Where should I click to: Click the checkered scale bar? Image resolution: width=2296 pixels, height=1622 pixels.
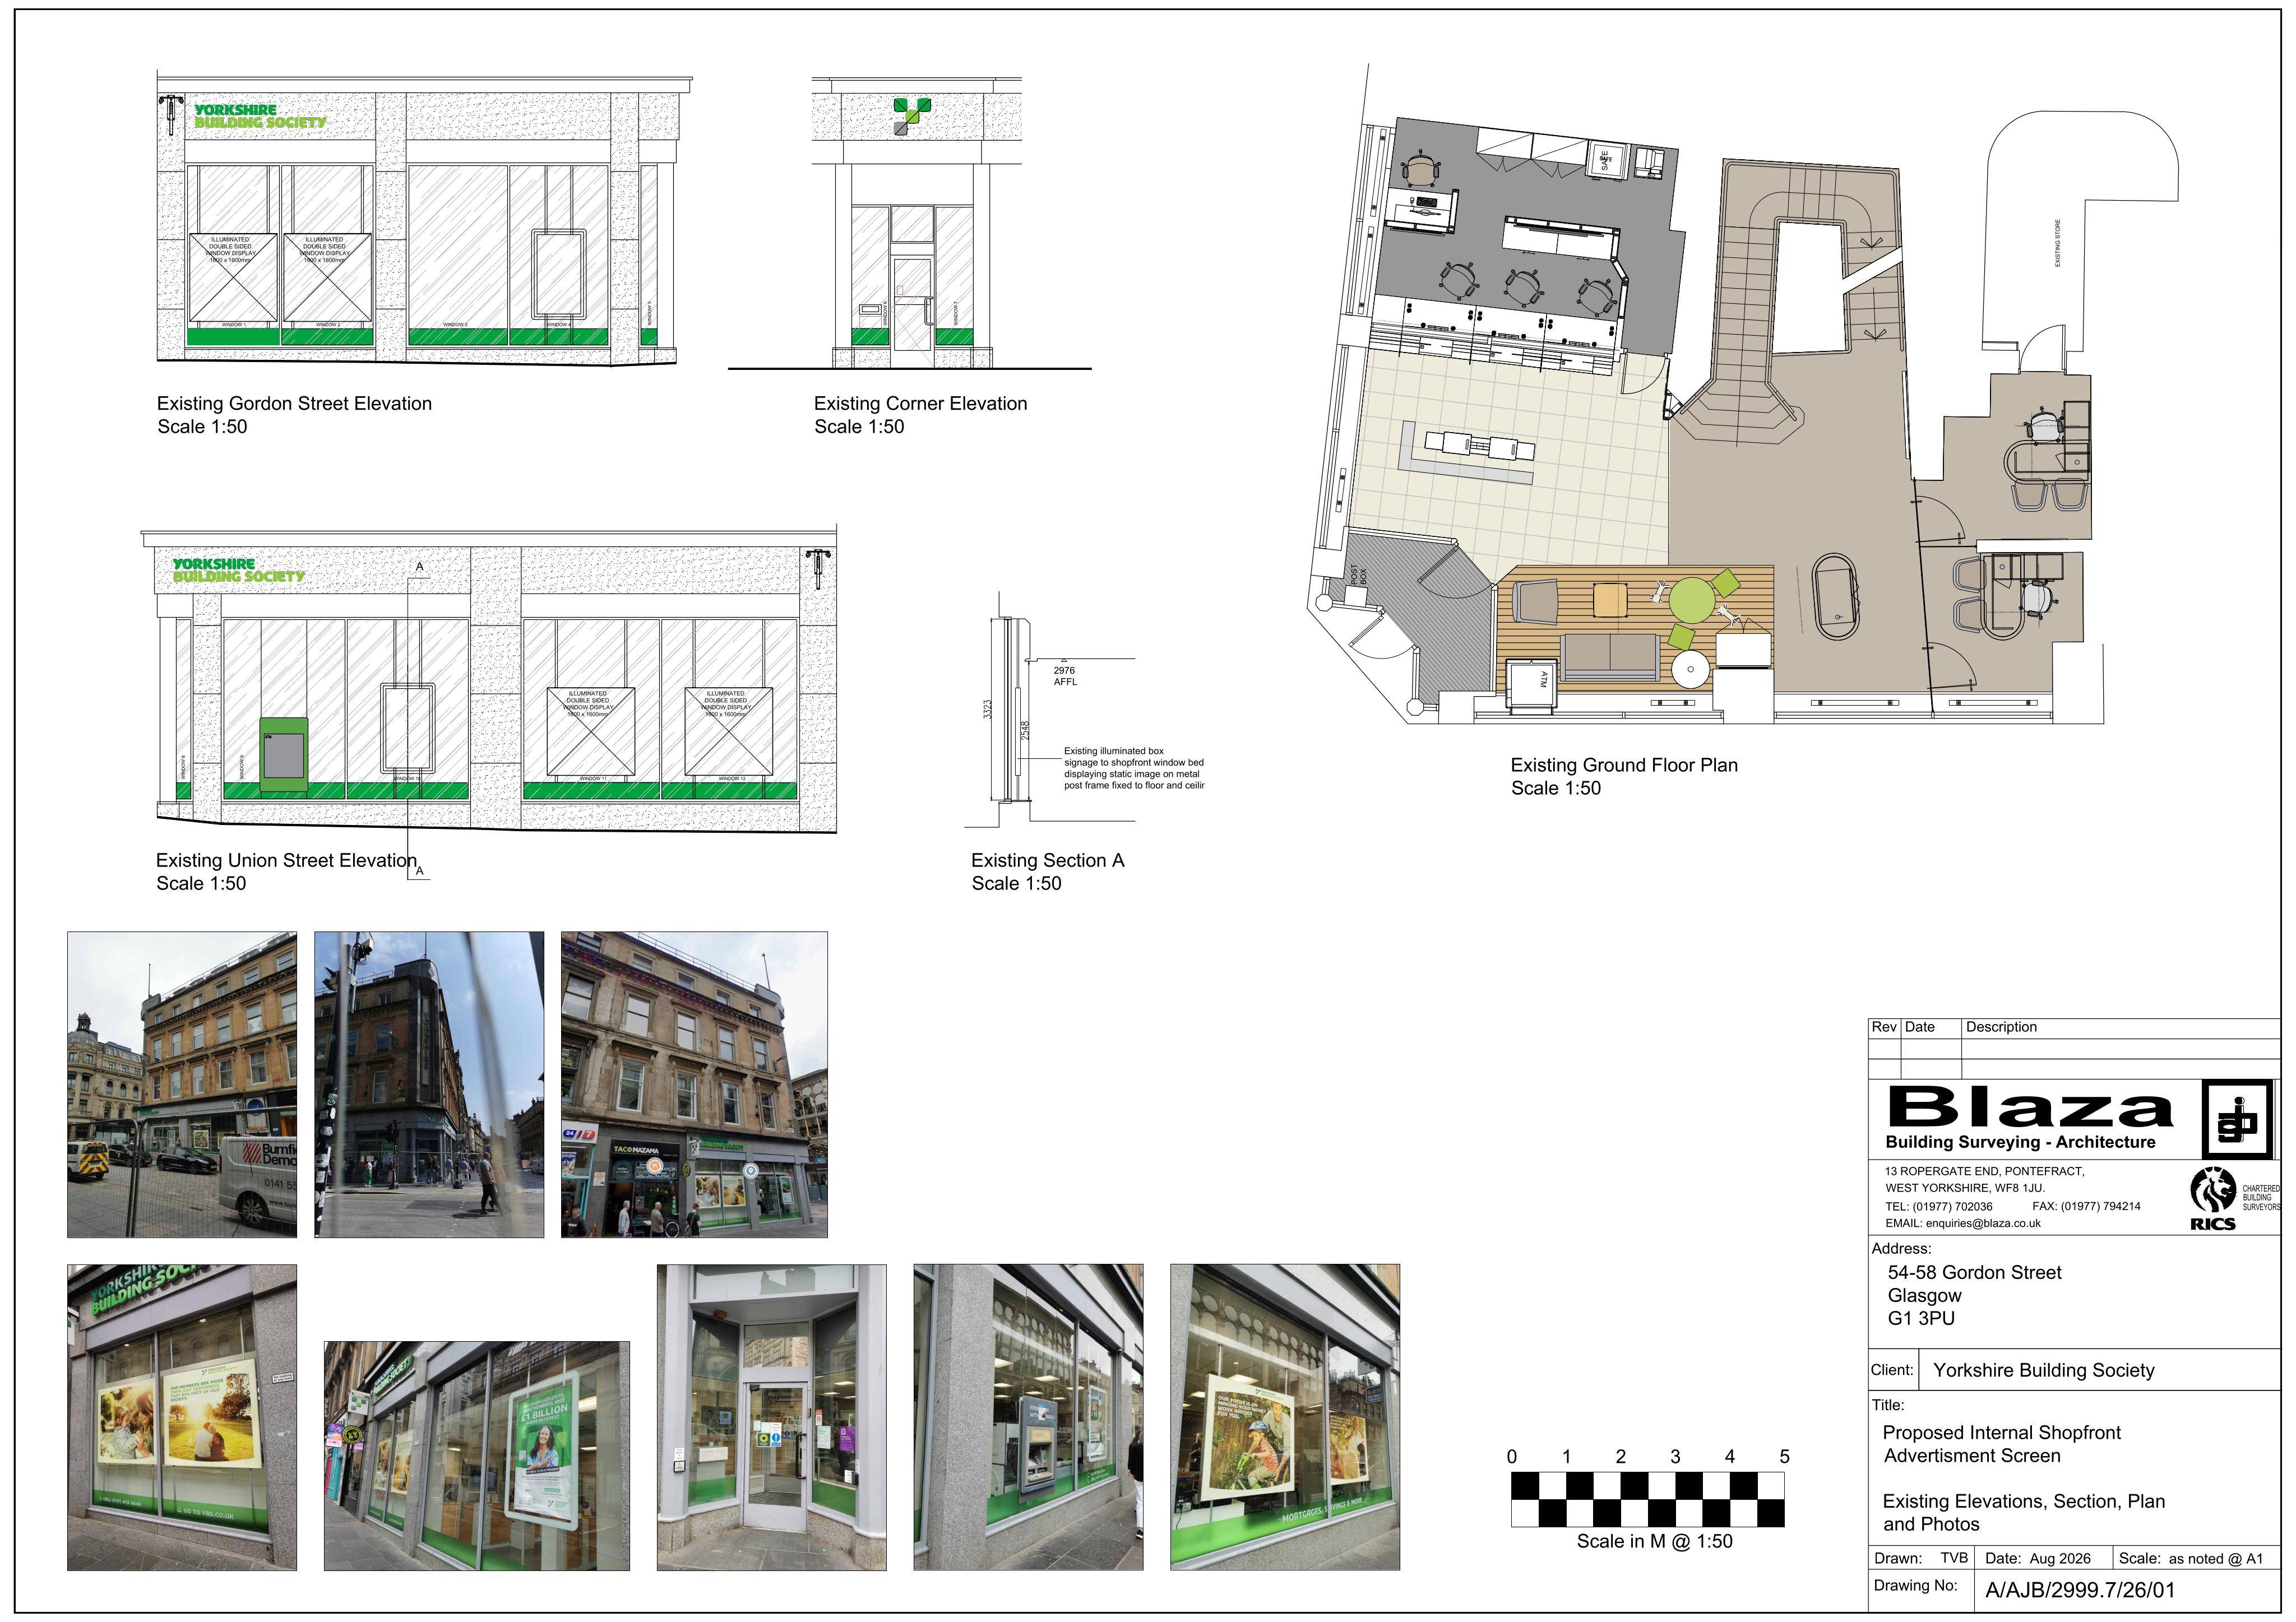(1647, 1499)
